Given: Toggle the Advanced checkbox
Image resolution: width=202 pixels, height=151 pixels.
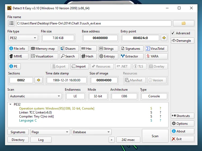Looking at the screenshot, I should pos(173,33).
